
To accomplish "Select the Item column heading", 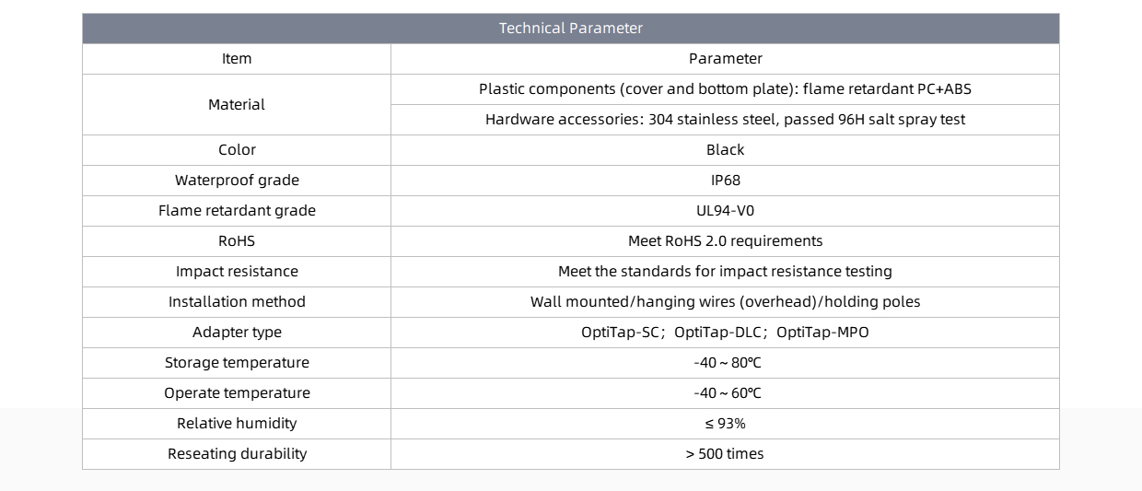I will tap(237, 59).
